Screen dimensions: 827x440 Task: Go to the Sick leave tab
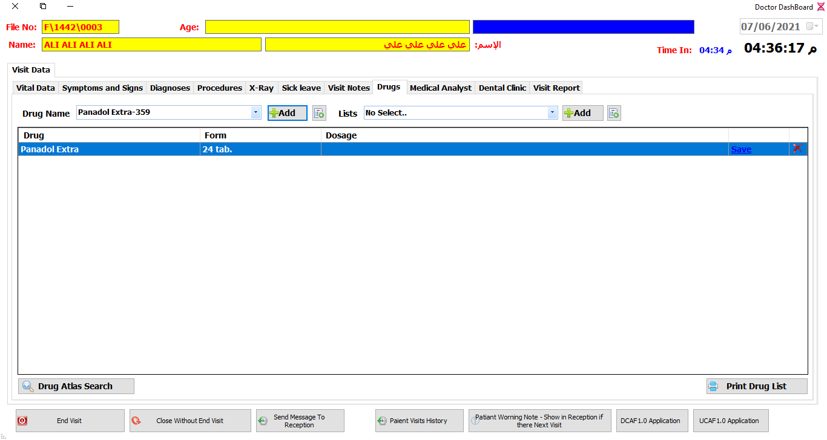pos(301,88)
